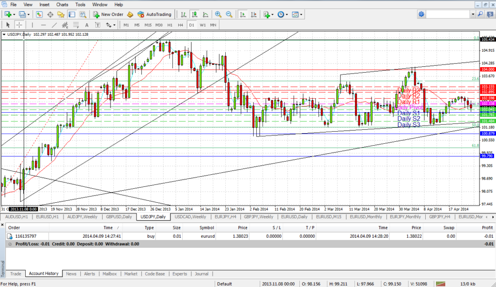Open the USDCAD,Weekly chart tab
Image resolution: width=496 pixels, height=287 pixels.
tap(190, 217)
